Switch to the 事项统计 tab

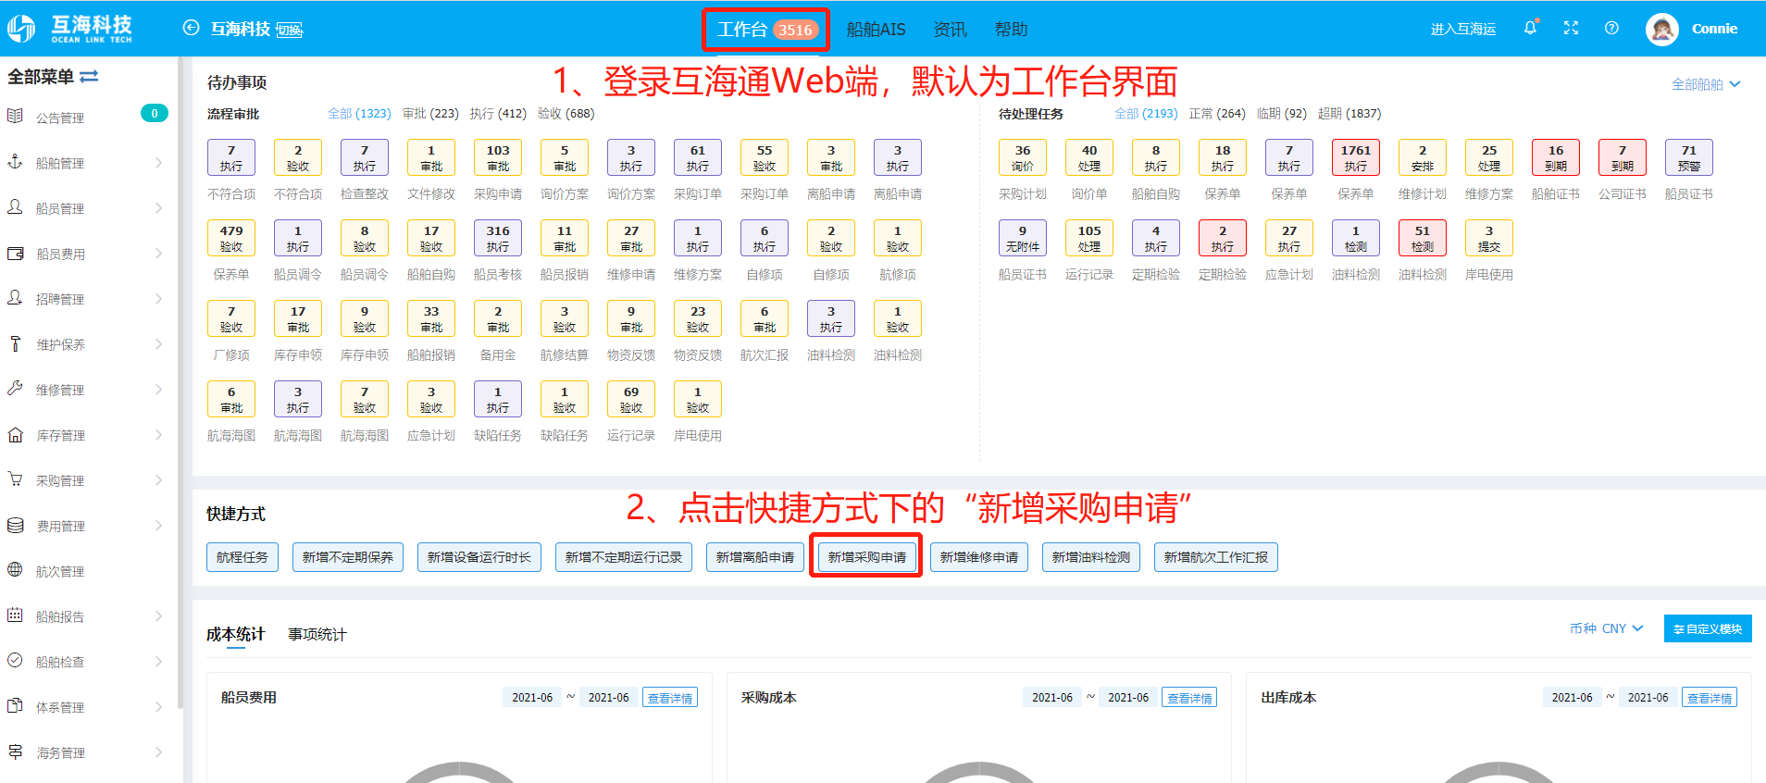[x=317, y=634]
